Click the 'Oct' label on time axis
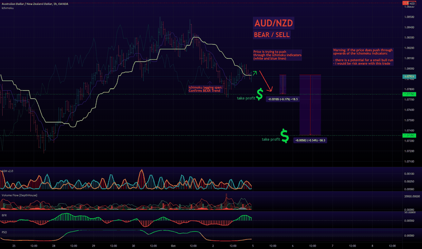 pyautogui.click(x=173, y=246)
